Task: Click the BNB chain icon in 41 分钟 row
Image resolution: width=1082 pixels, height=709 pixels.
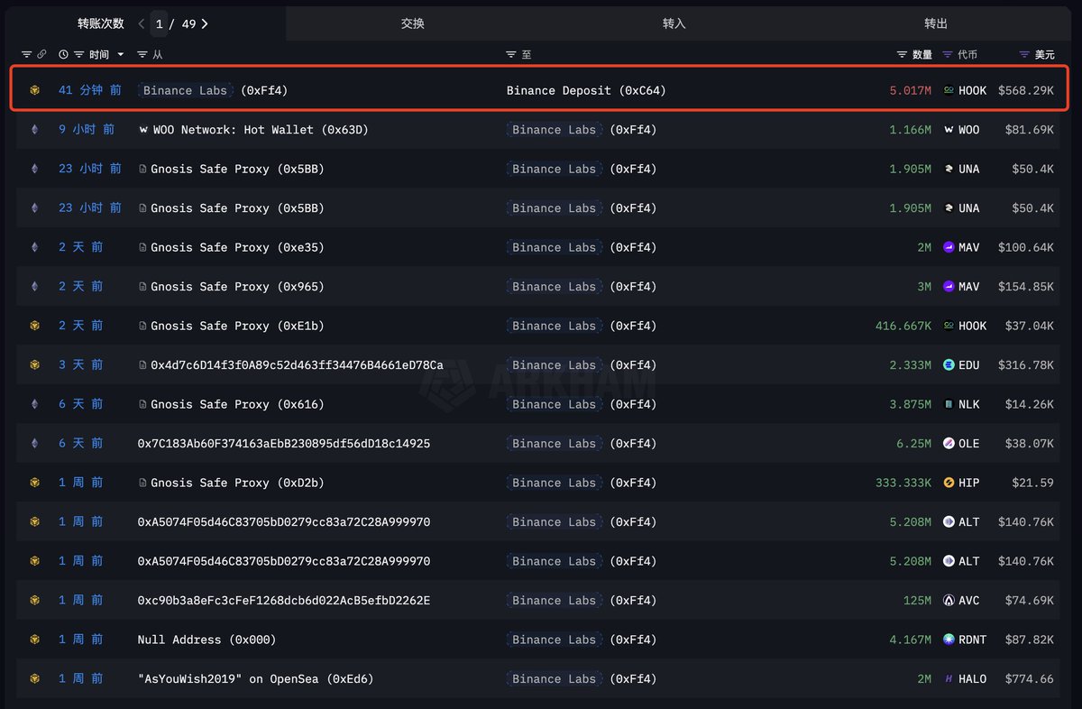Action: (x=35, y=90)
